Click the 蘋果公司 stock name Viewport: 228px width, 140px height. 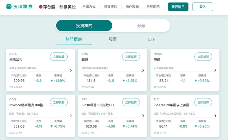pyautogui.click(x=16, y=60)
